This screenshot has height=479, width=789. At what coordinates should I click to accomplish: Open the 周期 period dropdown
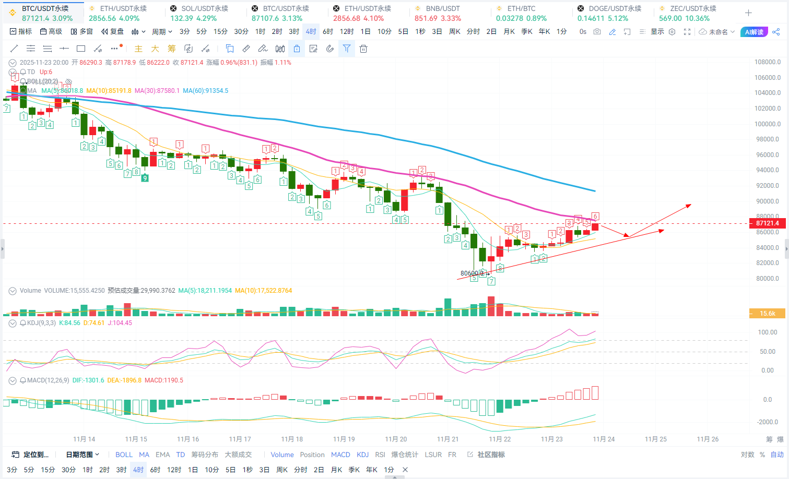point(162,32)
